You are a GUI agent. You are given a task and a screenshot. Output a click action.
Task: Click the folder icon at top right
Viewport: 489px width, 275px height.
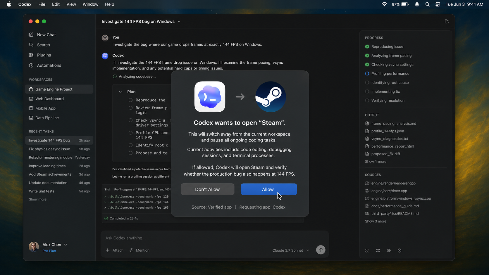447,22
